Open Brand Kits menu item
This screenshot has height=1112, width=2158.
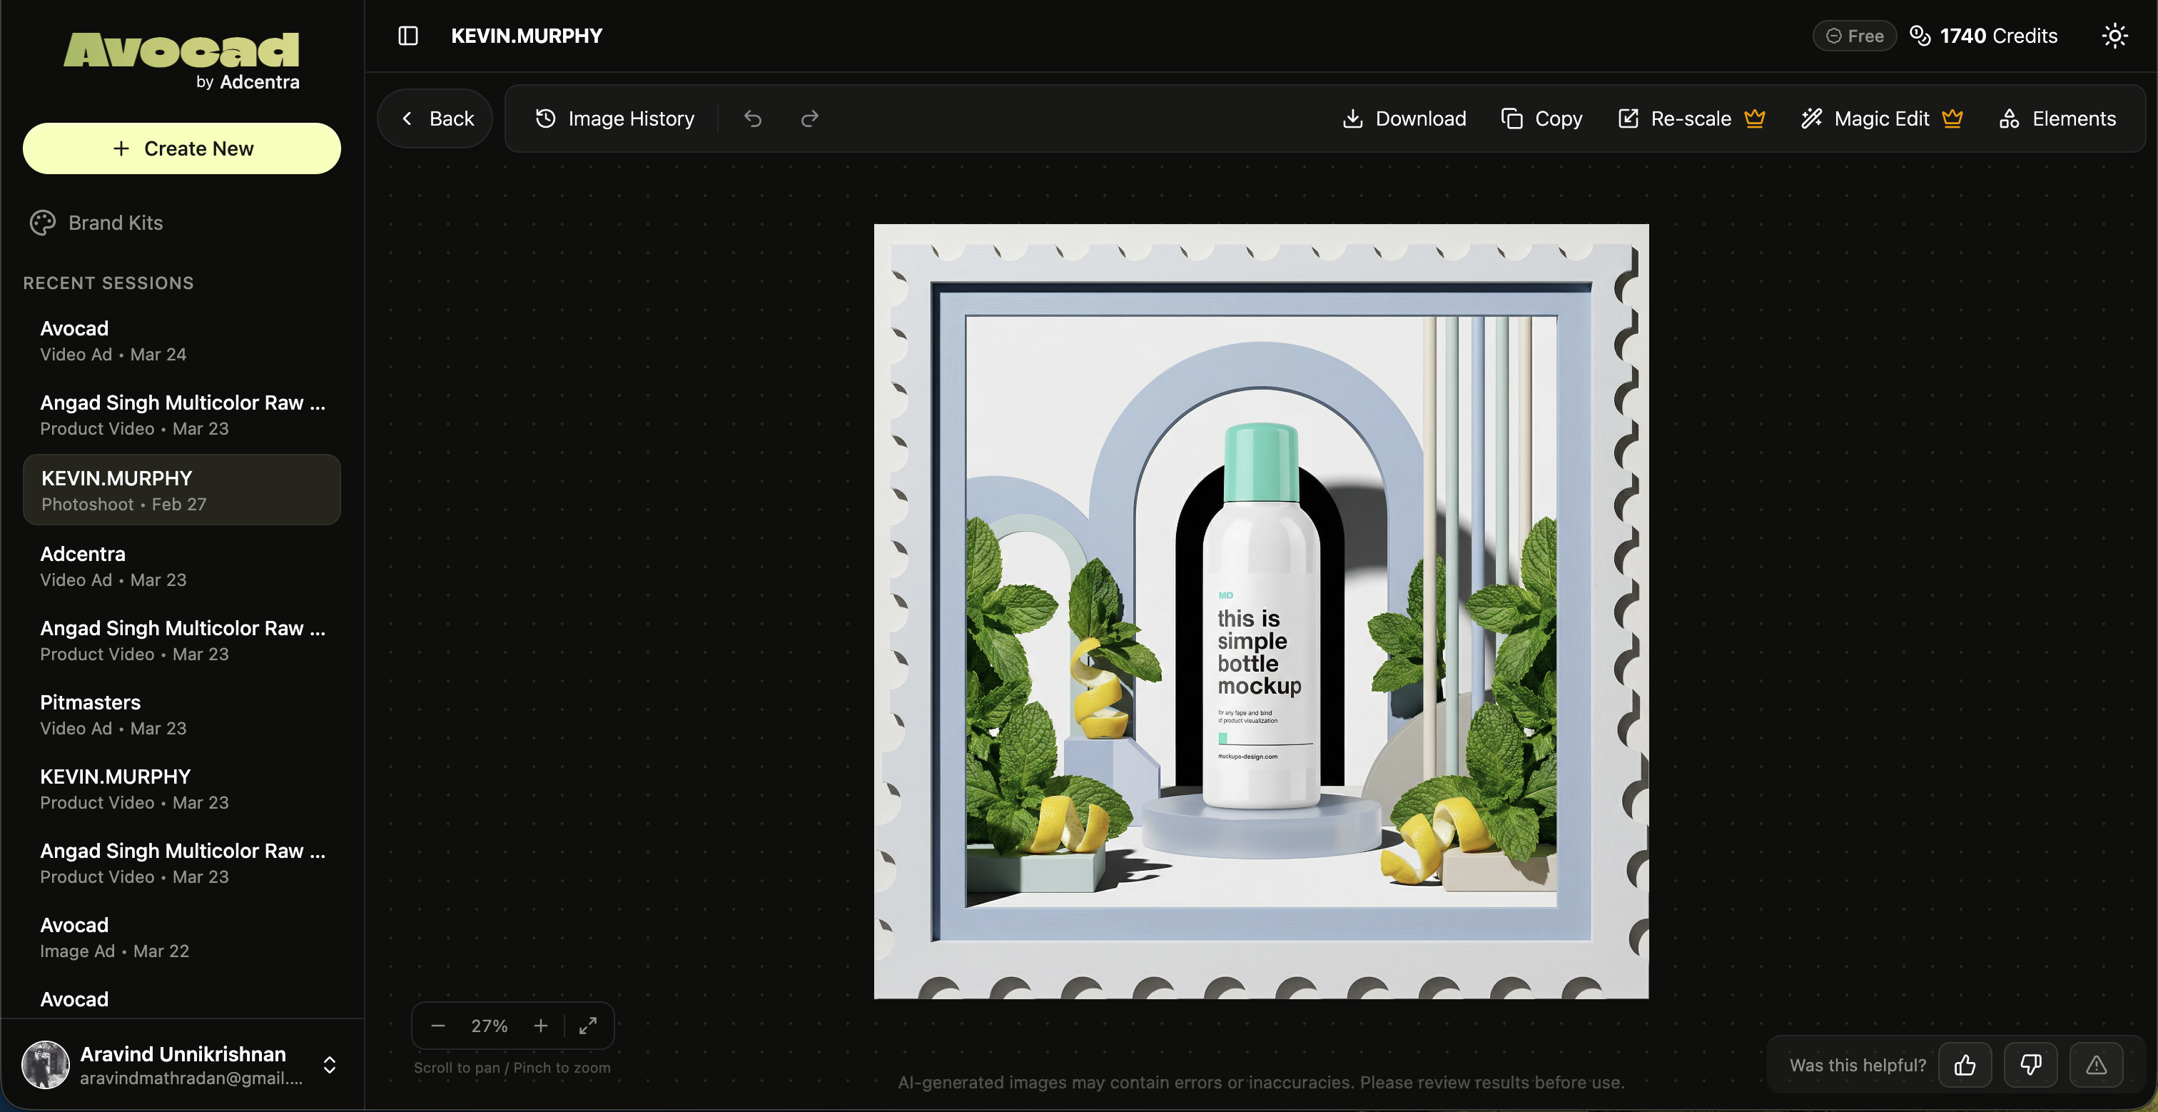pyautogui.click(x=116, y=223)
